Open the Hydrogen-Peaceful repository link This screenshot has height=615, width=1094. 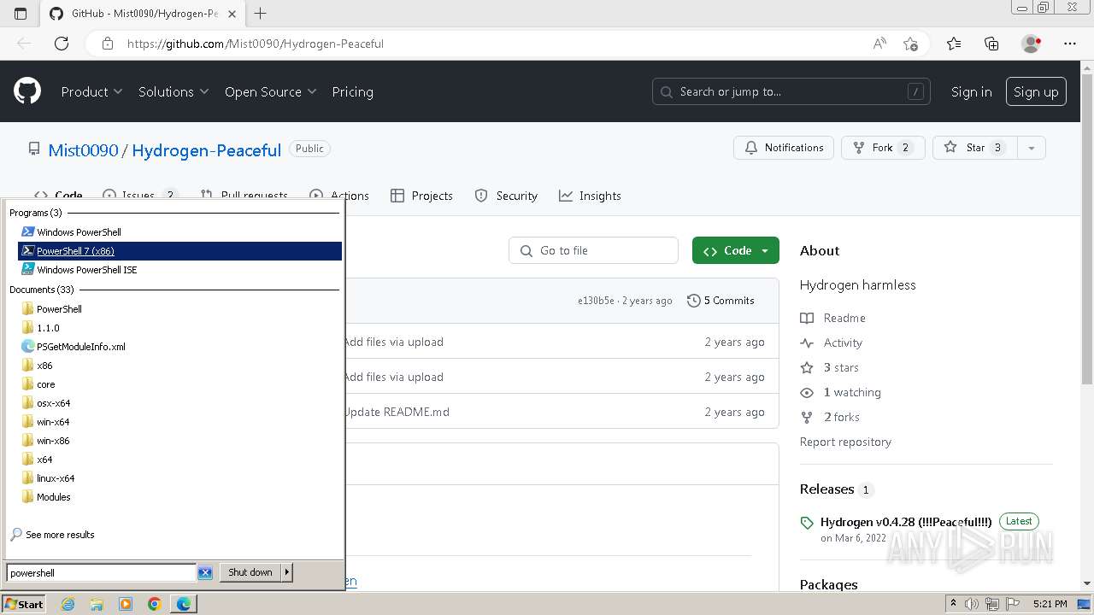[206, 150]
